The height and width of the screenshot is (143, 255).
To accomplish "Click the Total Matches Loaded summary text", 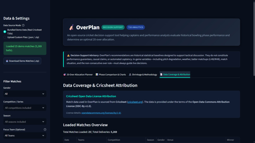I will point(90,132).
